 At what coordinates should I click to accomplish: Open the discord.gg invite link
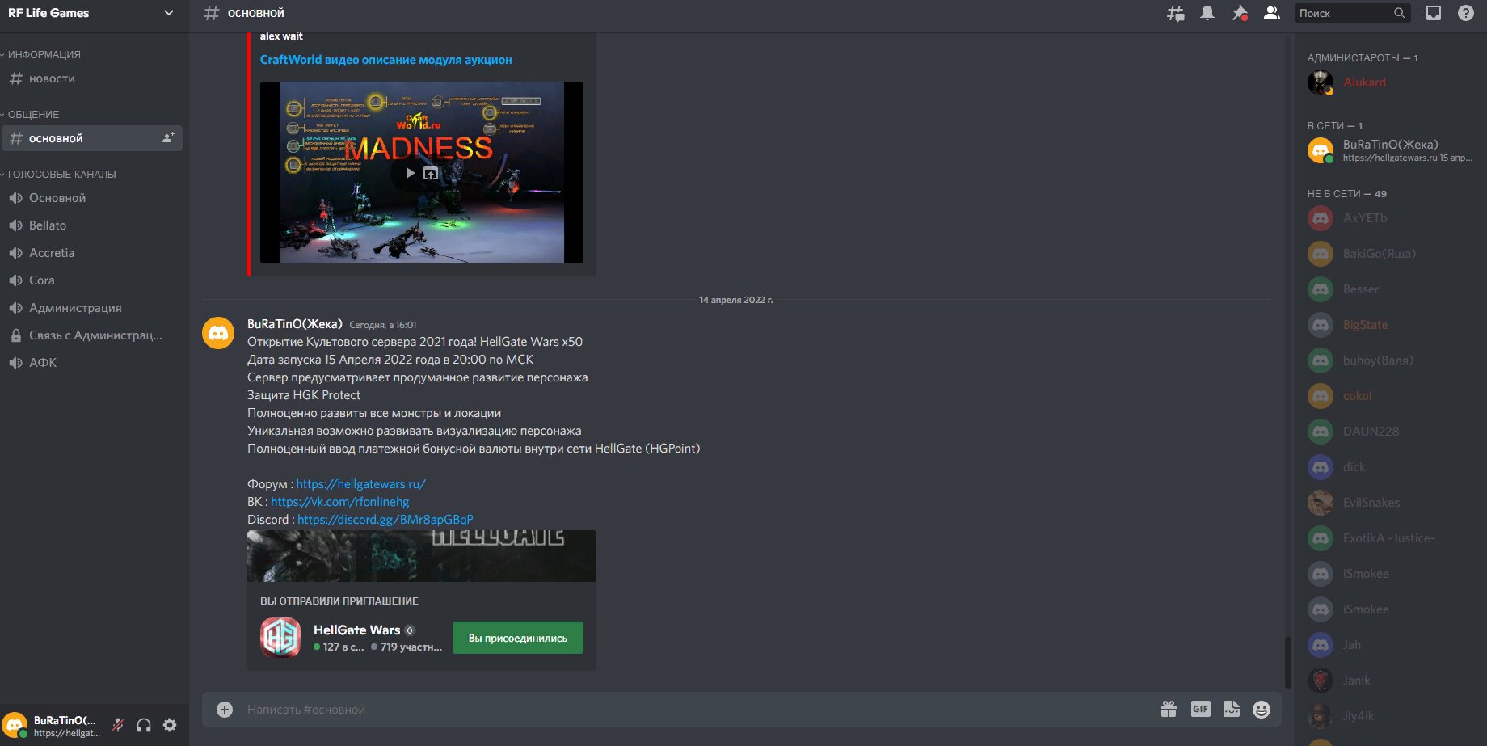[385, 520]
